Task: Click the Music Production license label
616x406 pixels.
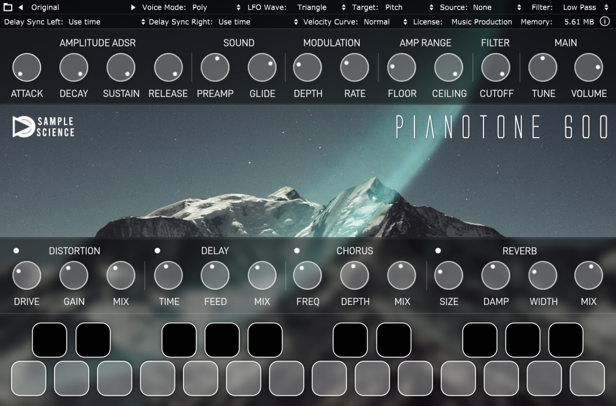Action: click(x=481, y=21)
